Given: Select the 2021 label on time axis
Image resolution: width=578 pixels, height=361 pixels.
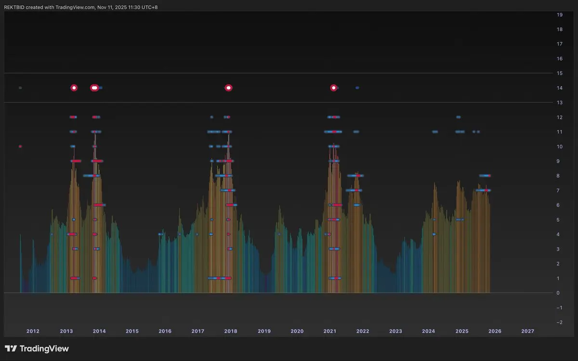Looking at the screenshot, I should (x=330, y=331).
